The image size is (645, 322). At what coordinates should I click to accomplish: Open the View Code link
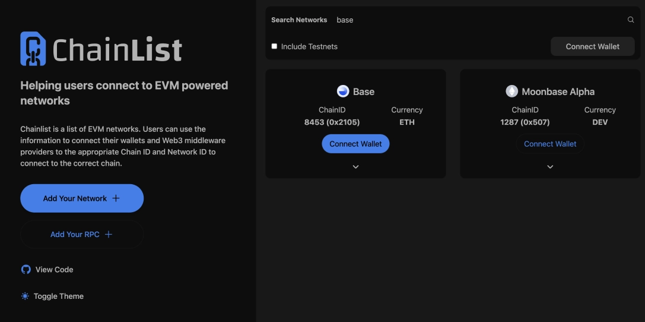pyautogui.click(x=54, y=270)
